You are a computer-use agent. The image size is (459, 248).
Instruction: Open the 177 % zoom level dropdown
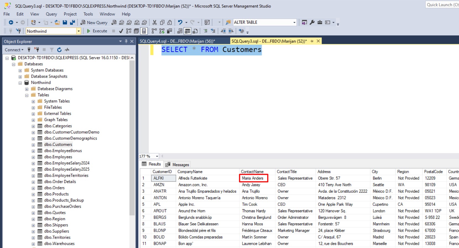tap(157, 156)
